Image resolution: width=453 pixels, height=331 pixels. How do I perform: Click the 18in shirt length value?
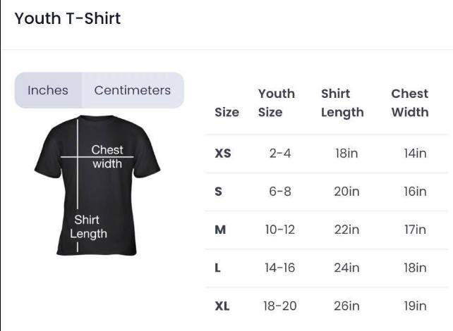346,154
